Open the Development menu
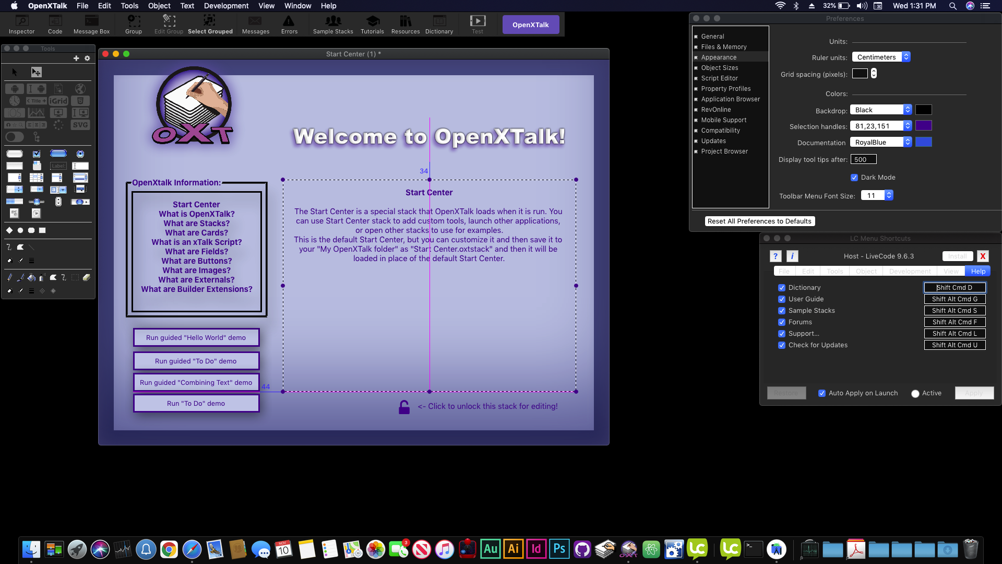1002x564 pixels. [226, 6]
